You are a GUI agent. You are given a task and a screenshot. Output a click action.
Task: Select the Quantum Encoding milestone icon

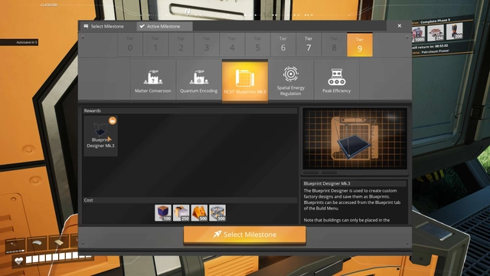[x=199, y=80]
